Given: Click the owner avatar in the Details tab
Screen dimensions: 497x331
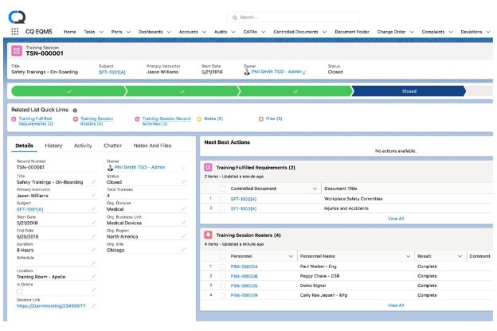Looking at the screenshot, I should click(110, 167).
